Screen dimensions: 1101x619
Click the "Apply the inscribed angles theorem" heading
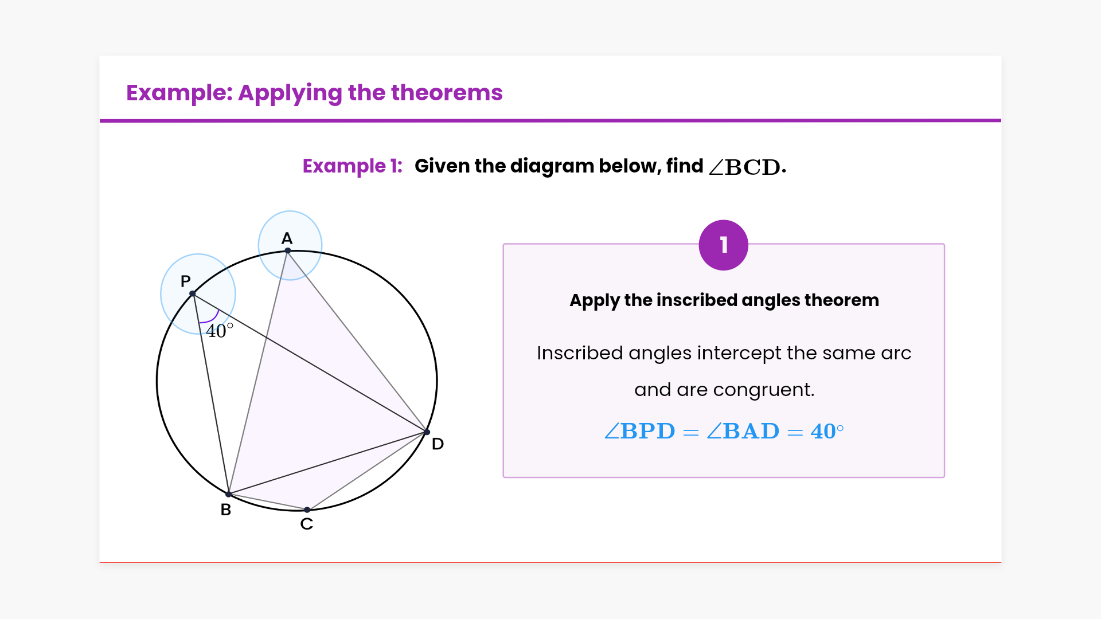click(x=724, y=300)
